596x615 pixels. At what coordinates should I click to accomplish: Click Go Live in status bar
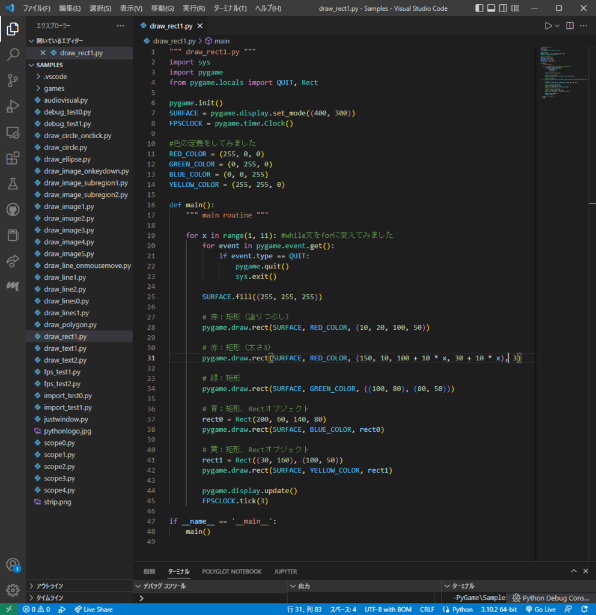point(541,609)
